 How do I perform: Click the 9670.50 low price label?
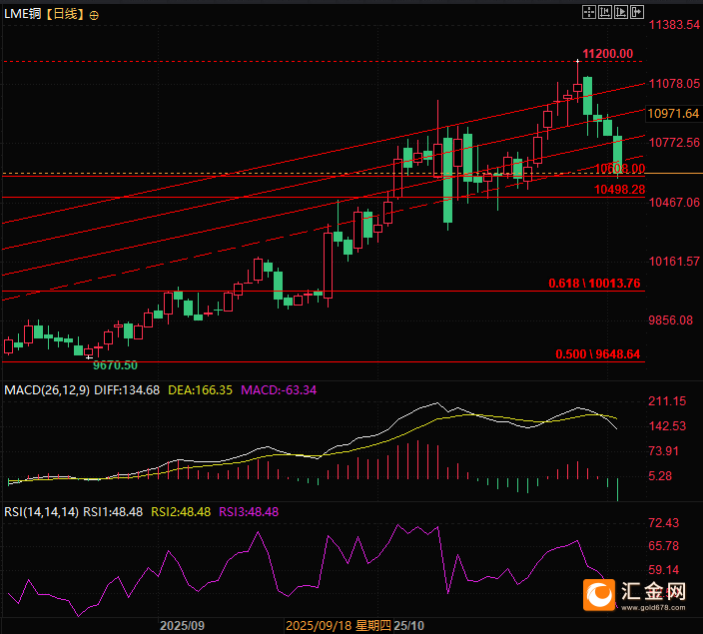pyautogui.click(x=115, y=365)
